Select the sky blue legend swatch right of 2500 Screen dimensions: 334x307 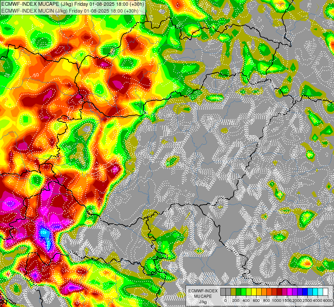tap(310, 292)
